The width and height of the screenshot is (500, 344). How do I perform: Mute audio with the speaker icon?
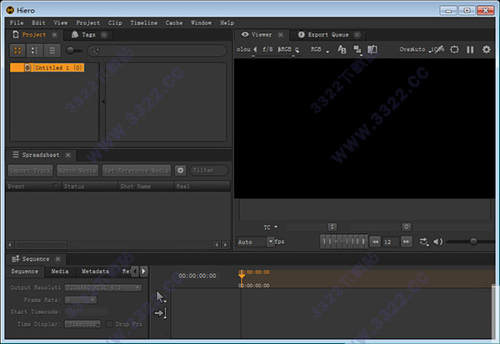coord(437,242)
